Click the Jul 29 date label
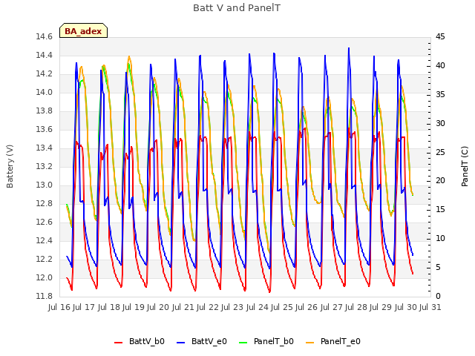475x356 pixels. click(x=381, y=308)
